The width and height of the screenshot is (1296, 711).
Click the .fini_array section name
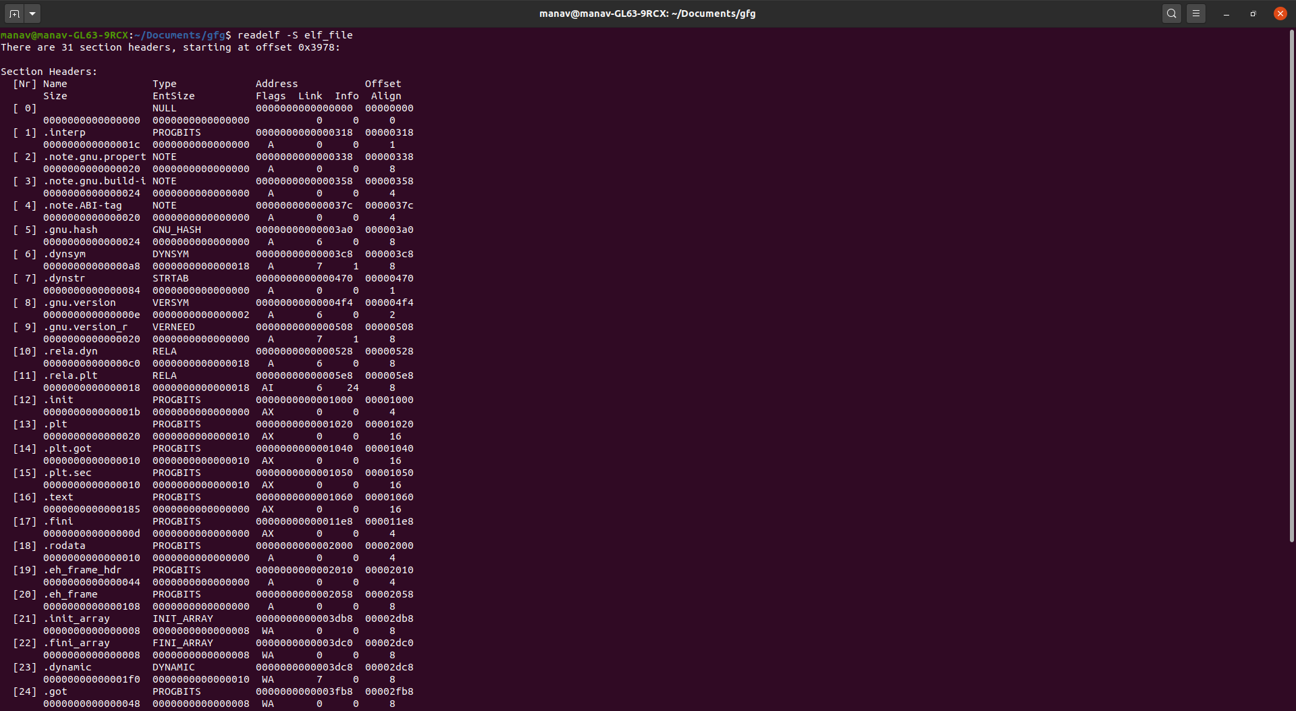coord(76,643)
